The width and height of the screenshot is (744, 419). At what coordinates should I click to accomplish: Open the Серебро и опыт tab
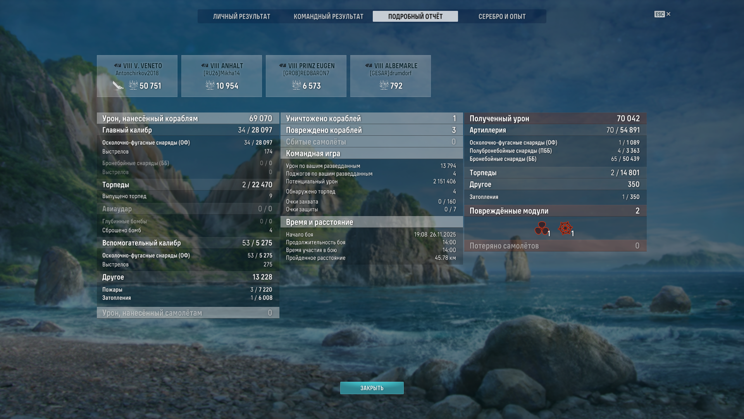(x=502, y=17)
